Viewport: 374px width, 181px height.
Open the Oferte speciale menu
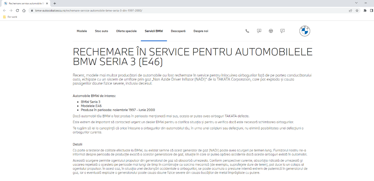pyautogui.click(x=126, y=31)
